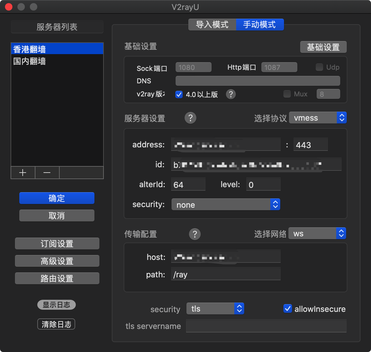Click the help icon beside 传输配置
The image size is (371, 352).
(x=195, y=234)
